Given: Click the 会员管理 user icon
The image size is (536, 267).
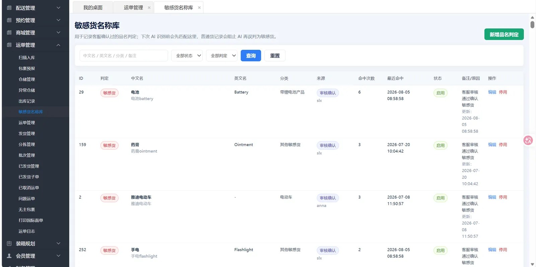Looking at the screenshot, I should pos(9,256).
